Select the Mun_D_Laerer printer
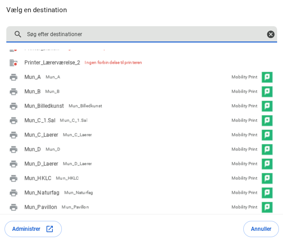Image resolution: width=283 pixels, height=243 pixels. [41, 164]
